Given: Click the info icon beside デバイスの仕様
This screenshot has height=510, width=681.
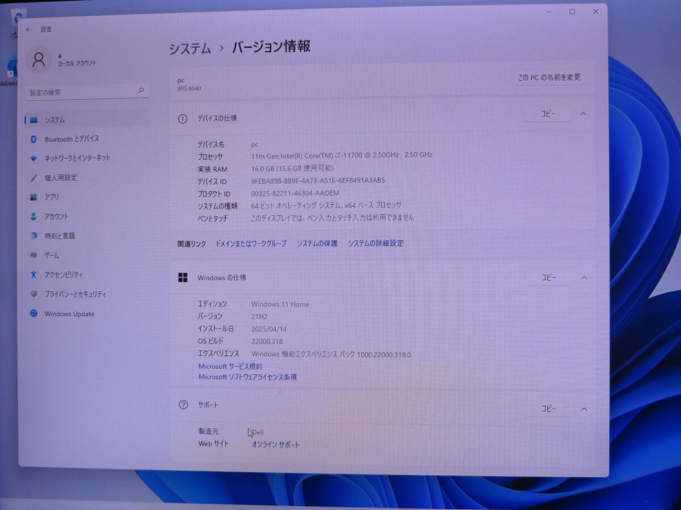Looking at the screenshot, I should (x=183, y=118).
